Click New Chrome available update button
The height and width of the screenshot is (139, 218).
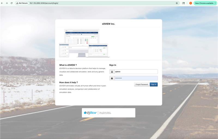pyautogui.click(x=204, y=3)
